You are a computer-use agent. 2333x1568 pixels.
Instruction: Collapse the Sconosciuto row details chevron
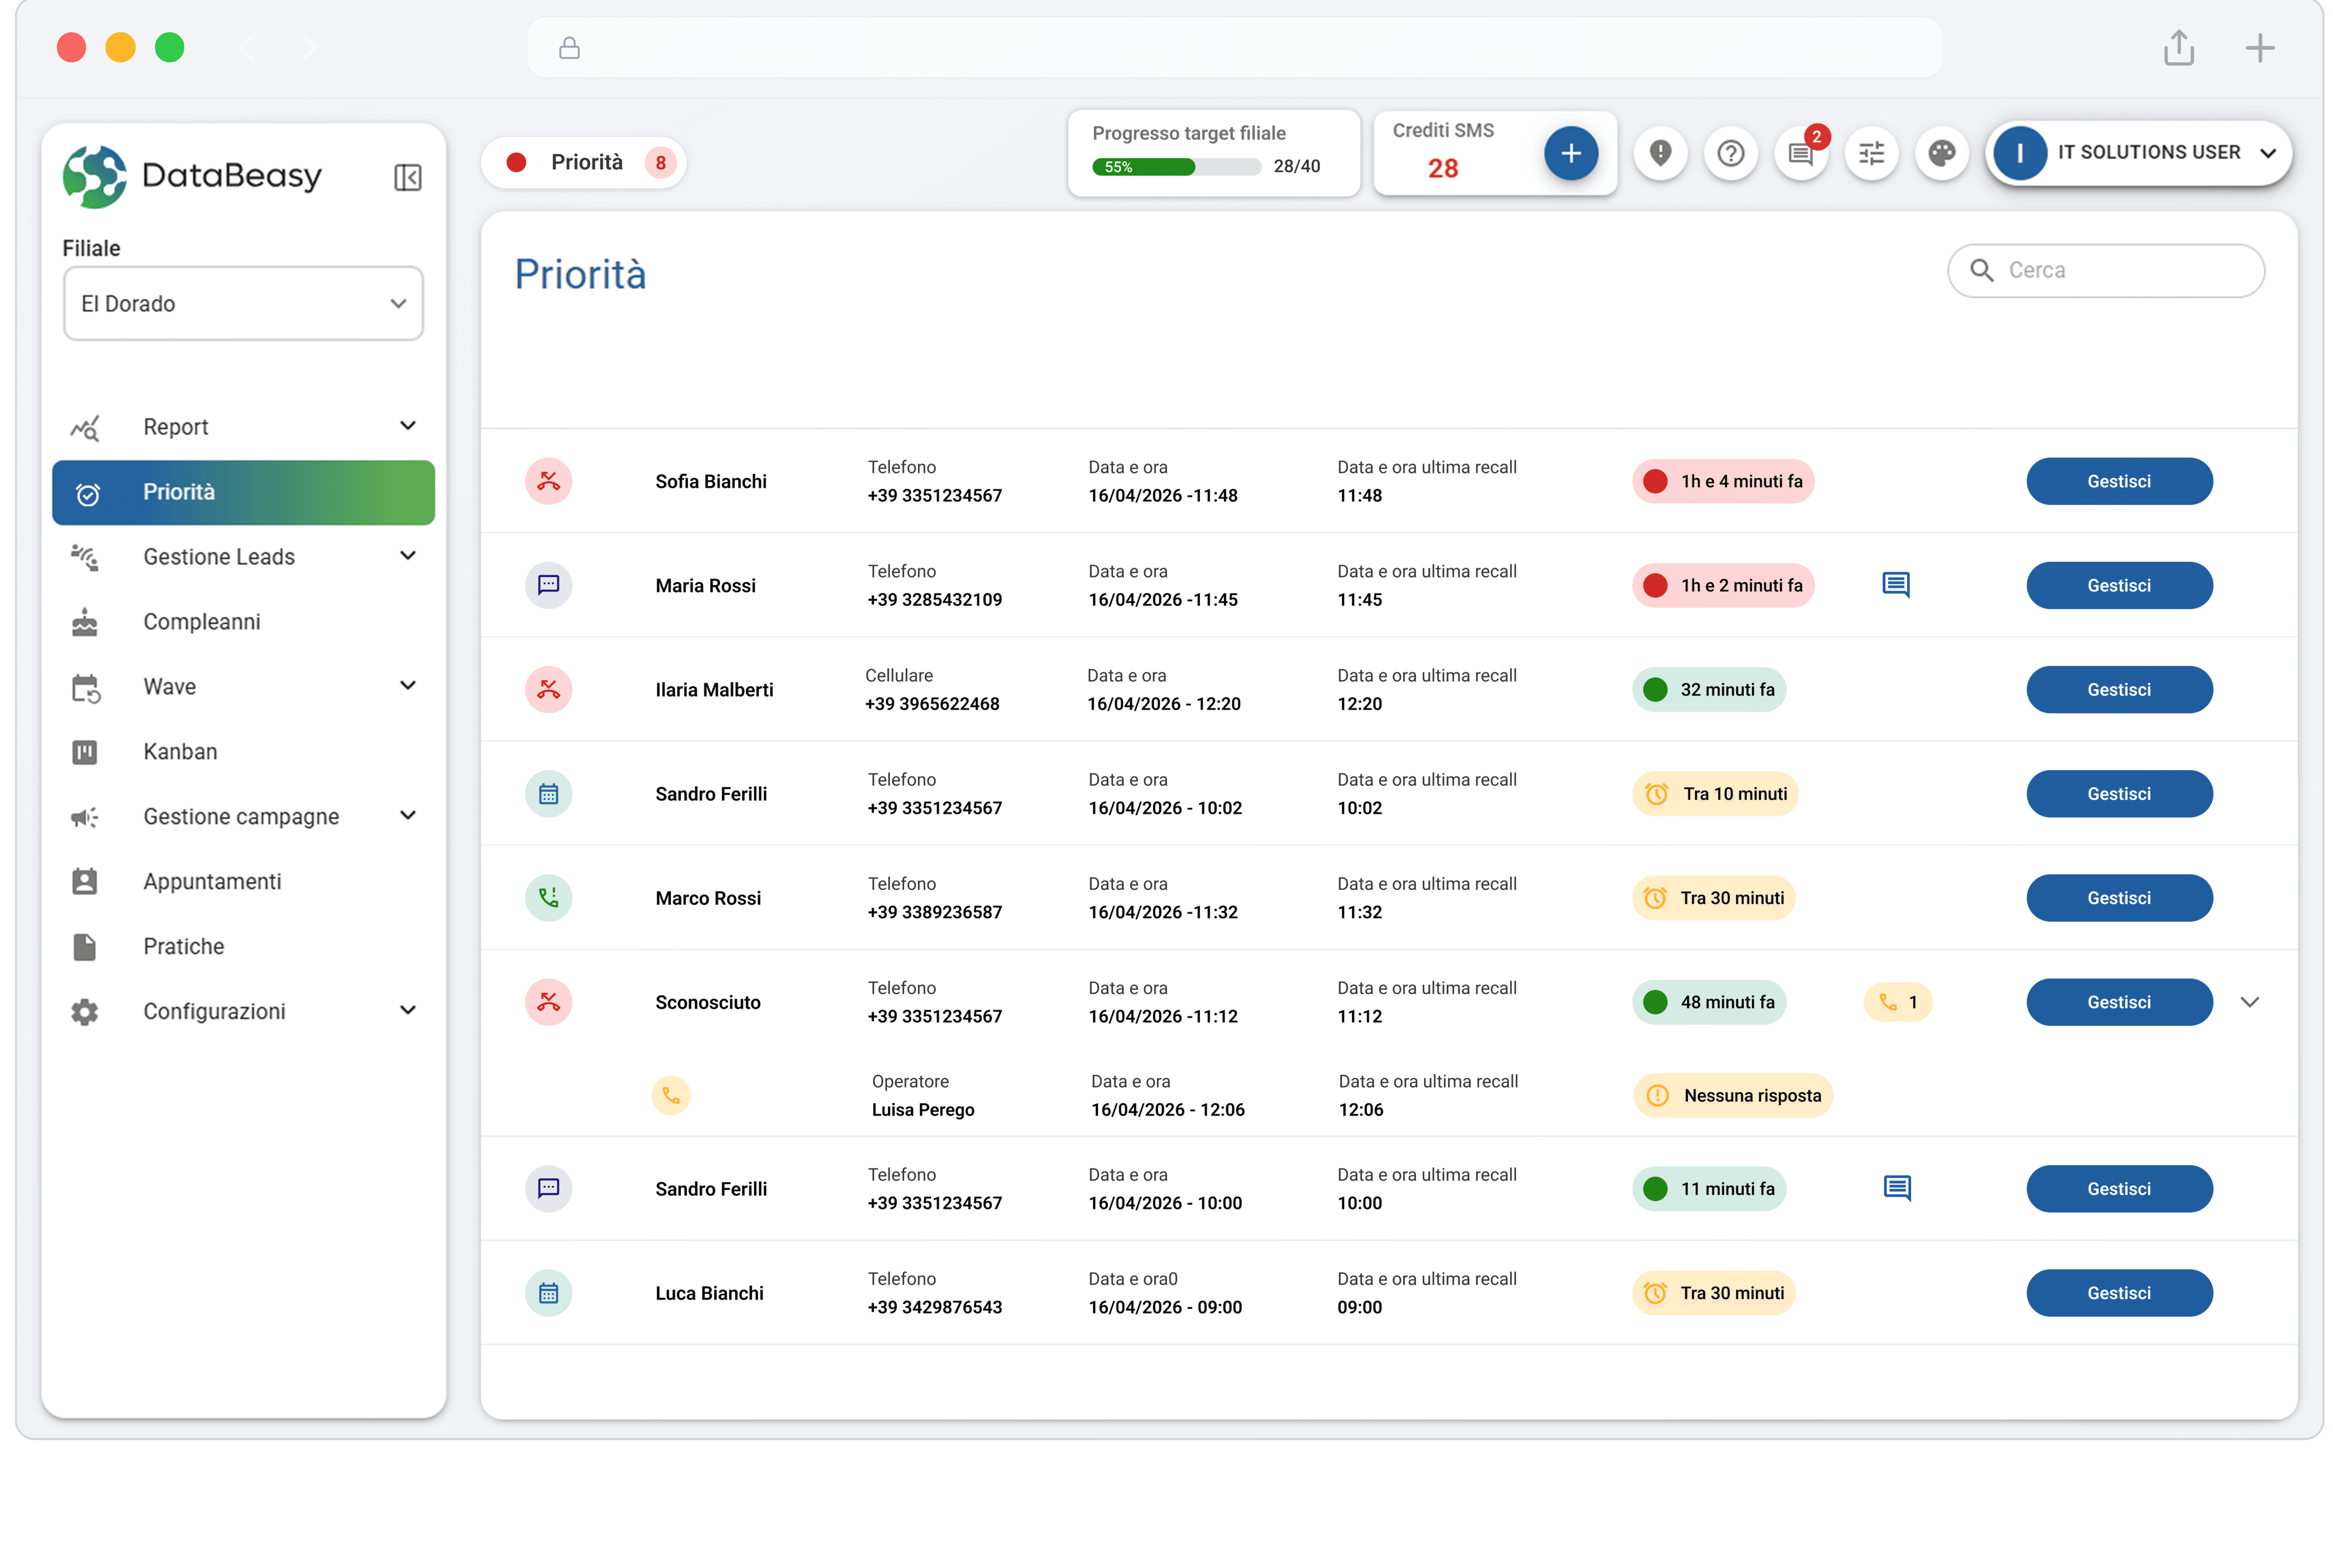2249,1002
